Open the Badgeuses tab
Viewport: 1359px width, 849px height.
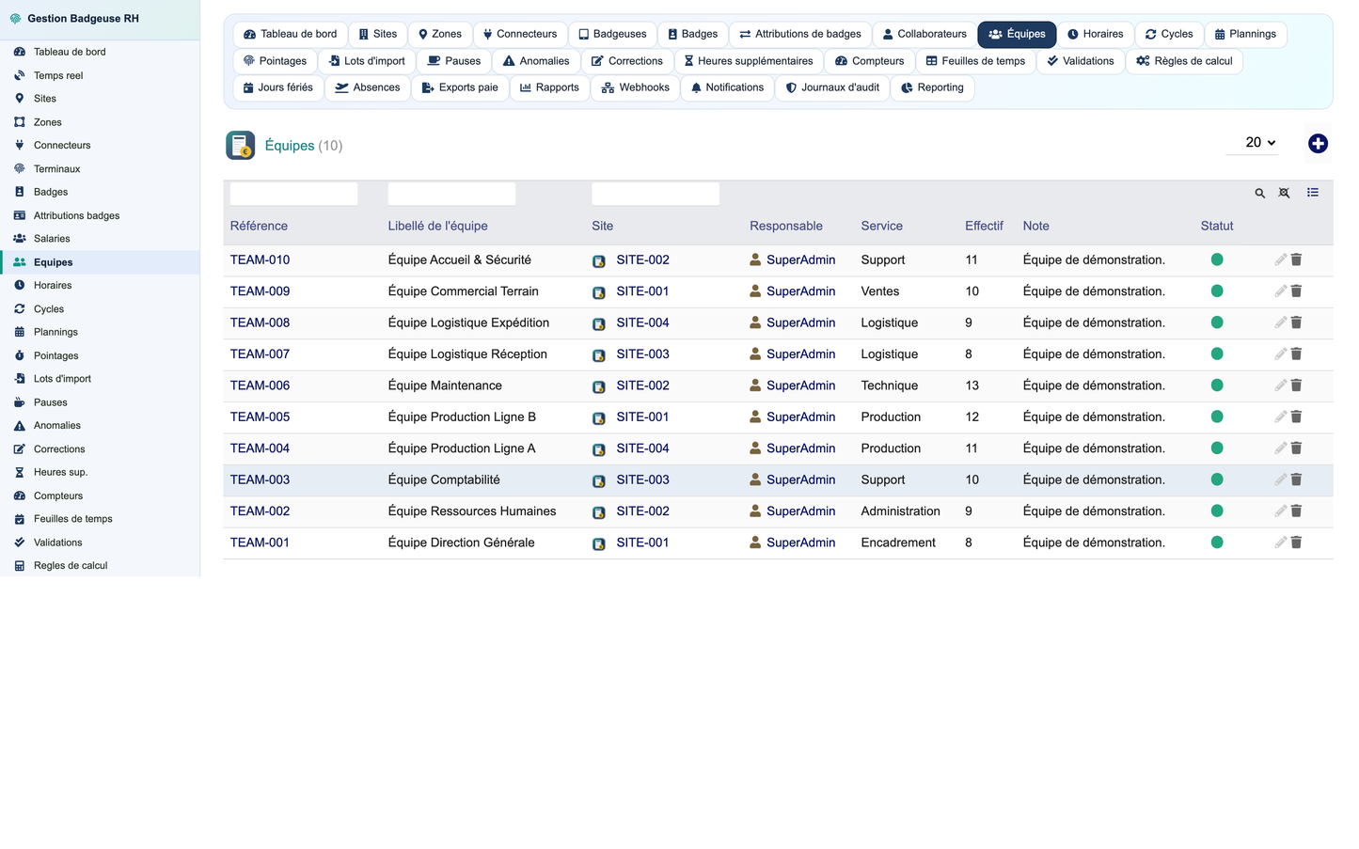tap(612, 34)
